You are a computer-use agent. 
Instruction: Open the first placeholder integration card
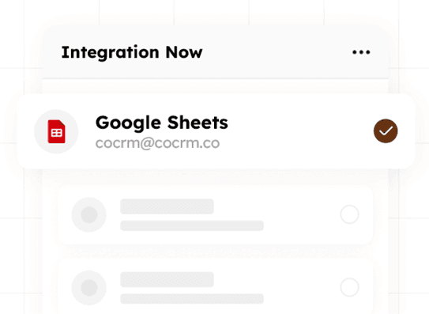point(216,215)
